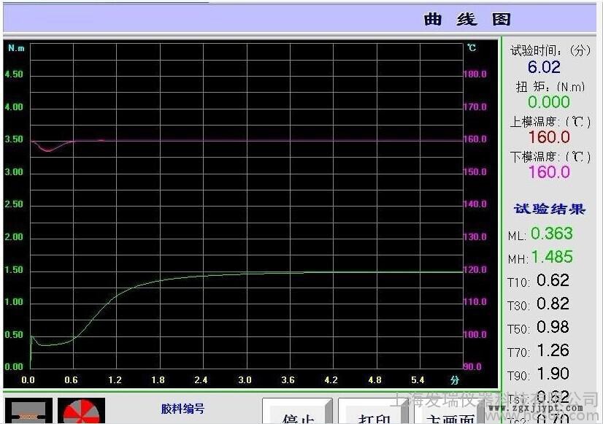Click the T90 value 1.90
This screenshot has height=424, width=603.
tap(553, 374)
